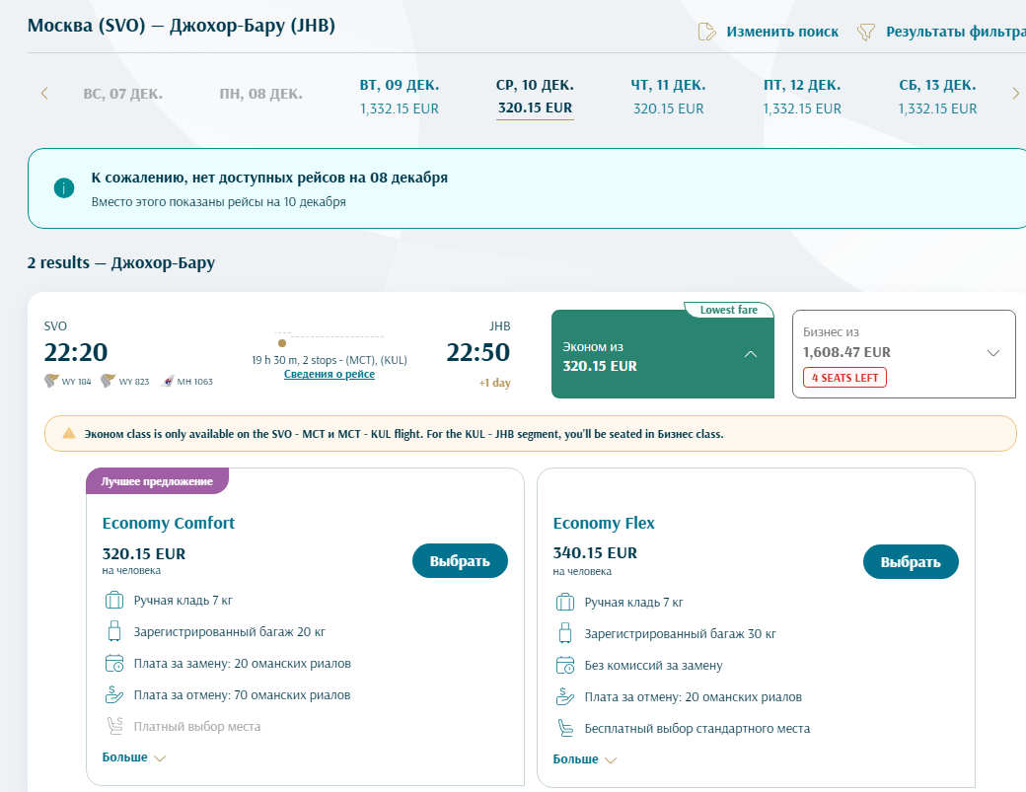Select date СР, 10 ДЕК. tab
The height and width of the screenshot is (792, 1026).
coord(536,96)
